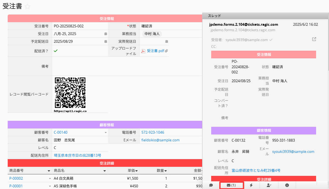Expand the 顧客番号 C-00140 dropdown

click(106, 133)
